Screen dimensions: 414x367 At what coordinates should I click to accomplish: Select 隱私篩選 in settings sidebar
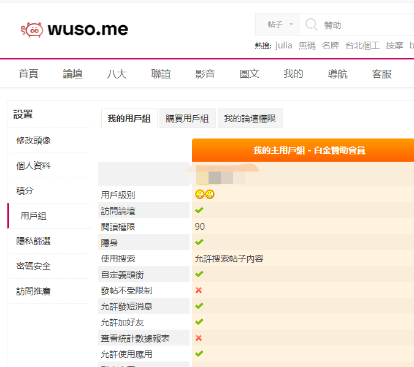(x=33, y=241)
